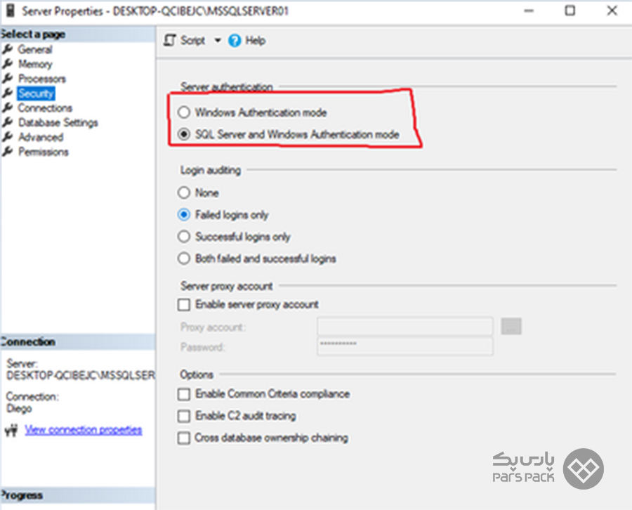632x510 pixels.
Task: Close the Server Properties window
Action: click(612, 11)
